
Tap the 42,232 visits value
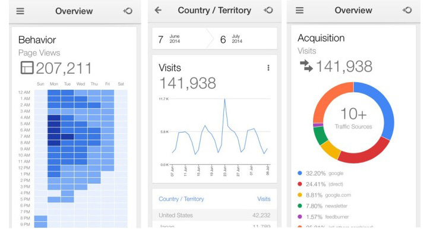[261, 215]
